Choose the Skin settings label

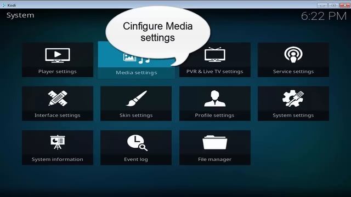click(x=136, y=115)
